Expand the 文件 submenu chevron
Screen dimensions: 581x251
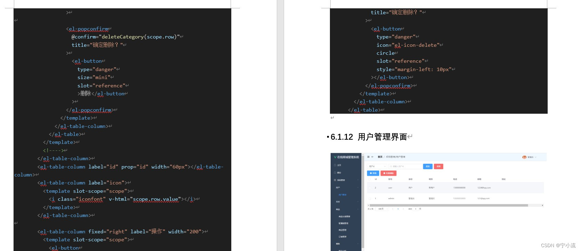(x=358, y=202)
